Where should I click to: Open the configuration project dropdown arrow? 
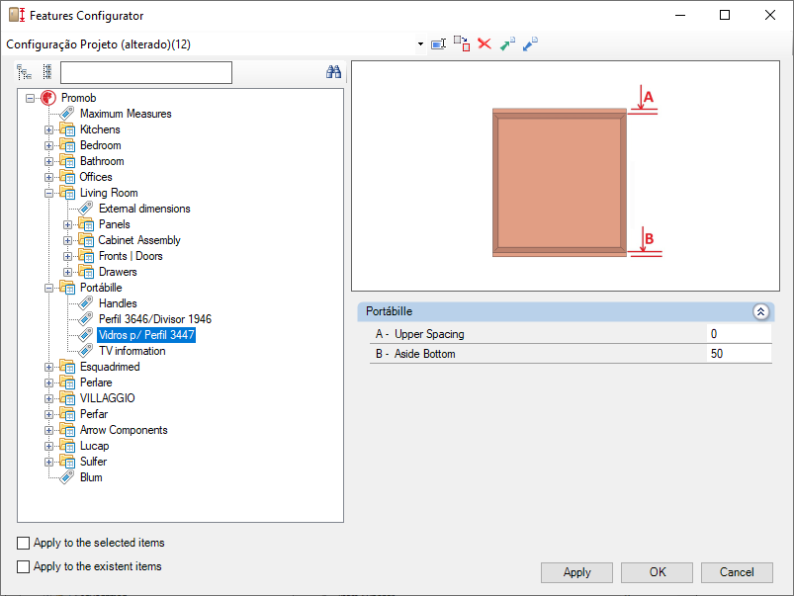coord(420,44)
